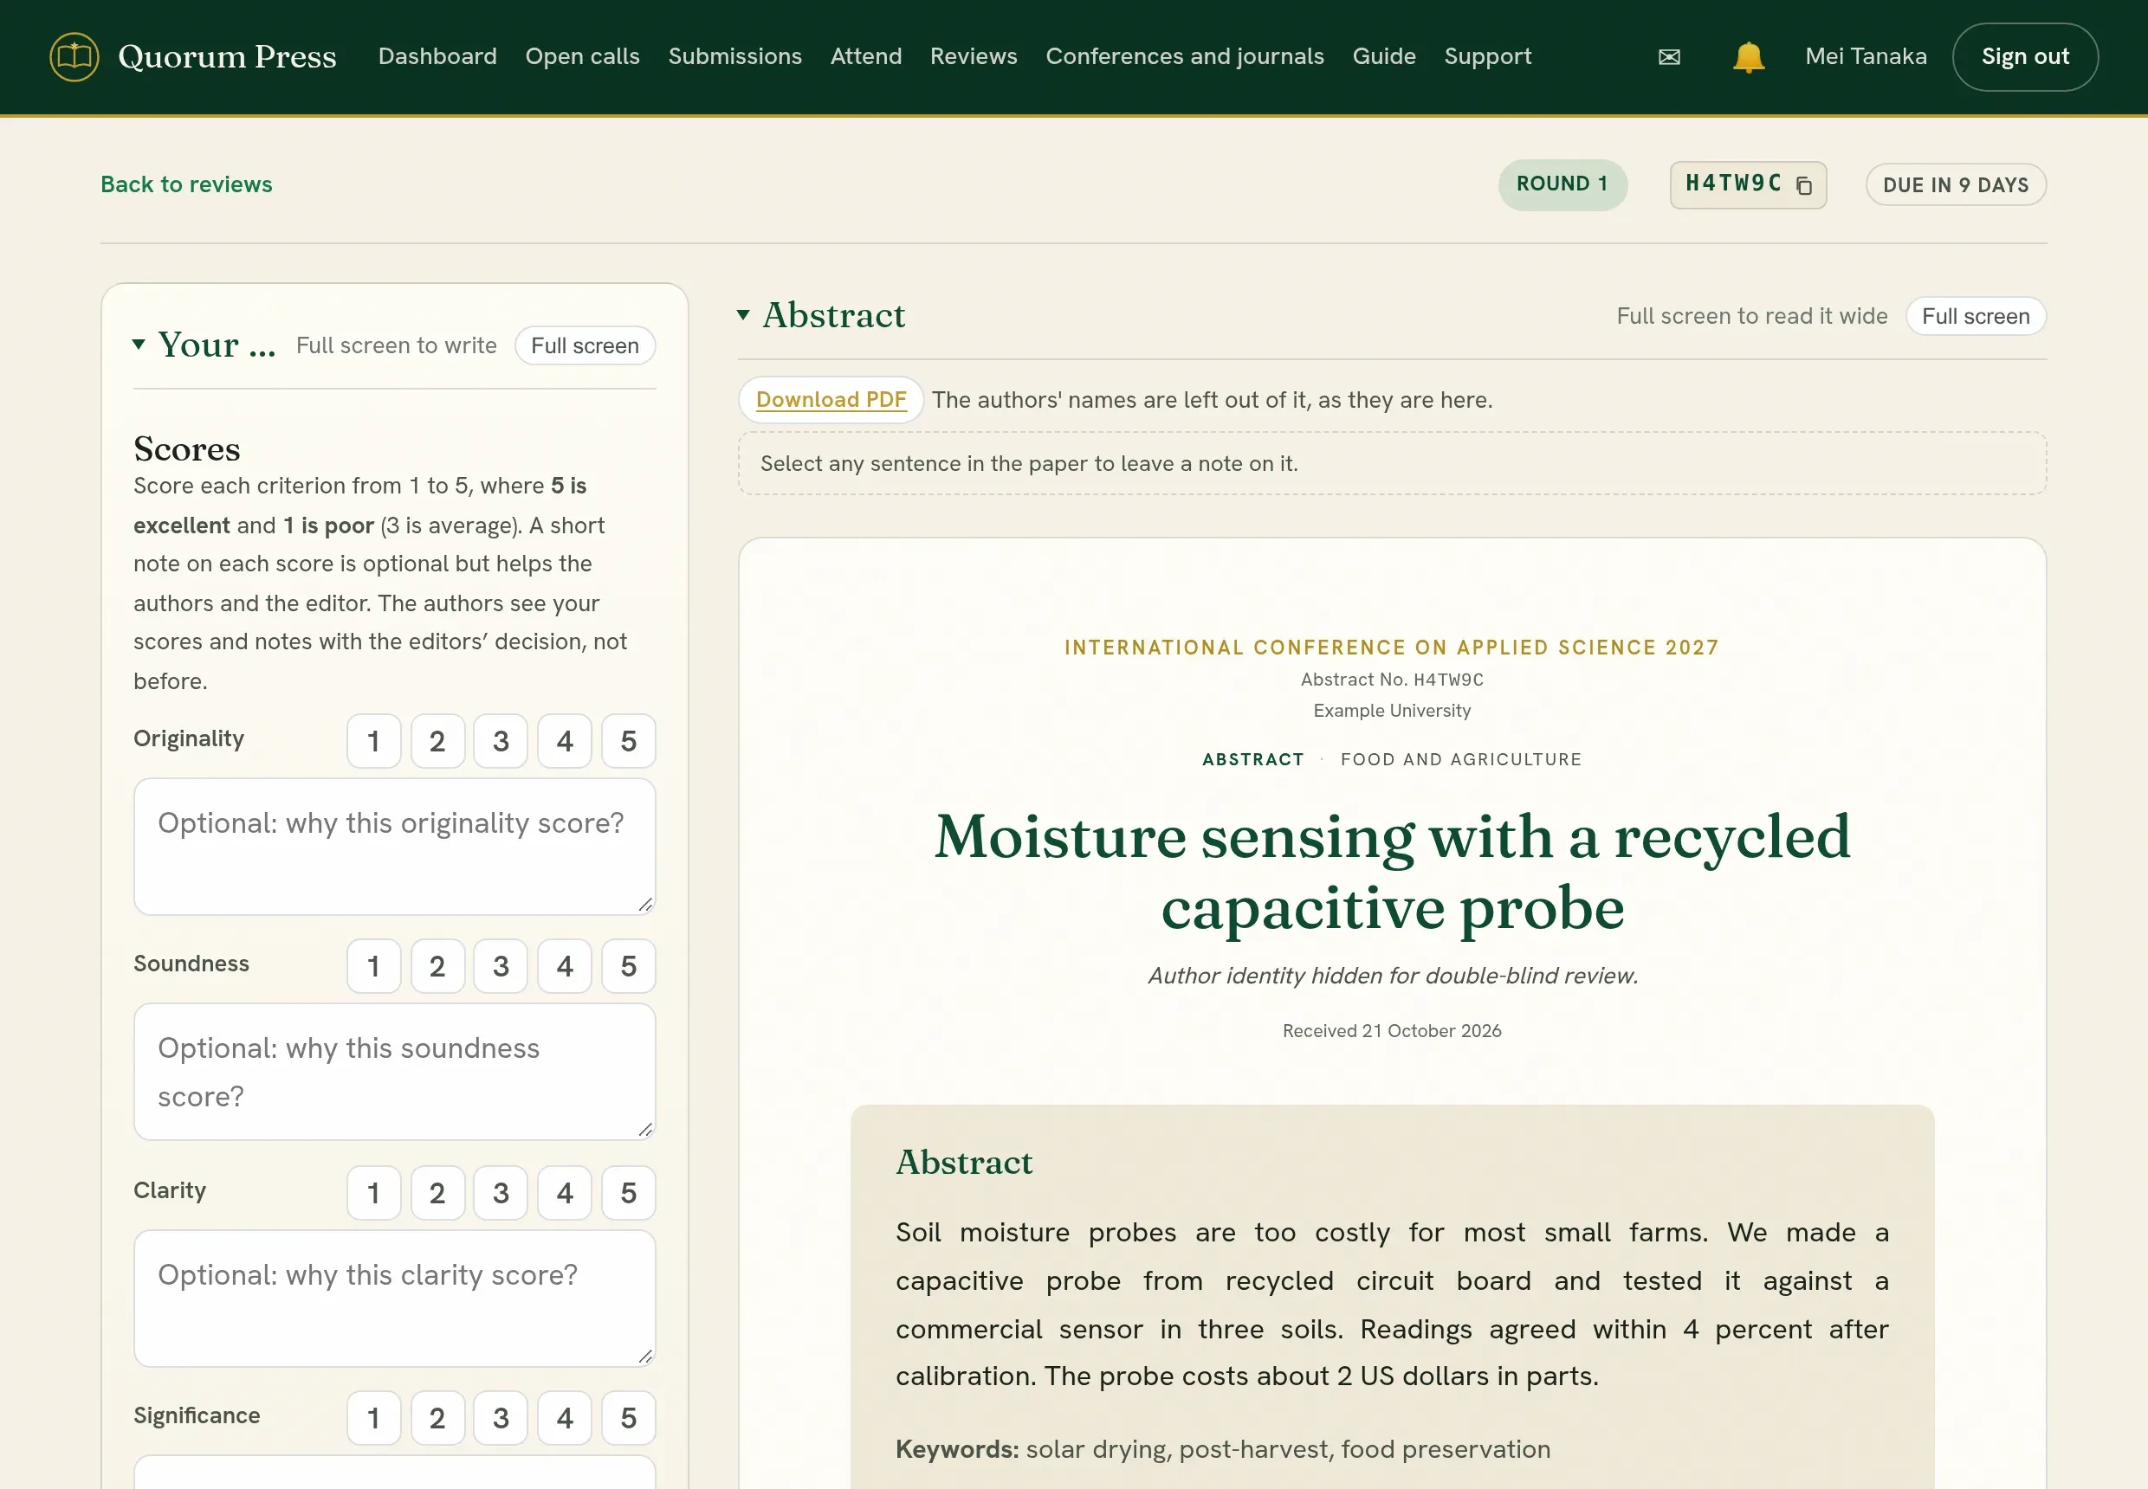Copy the H4TW9C submission code

pyautogui.click(x=1803, y=185)
